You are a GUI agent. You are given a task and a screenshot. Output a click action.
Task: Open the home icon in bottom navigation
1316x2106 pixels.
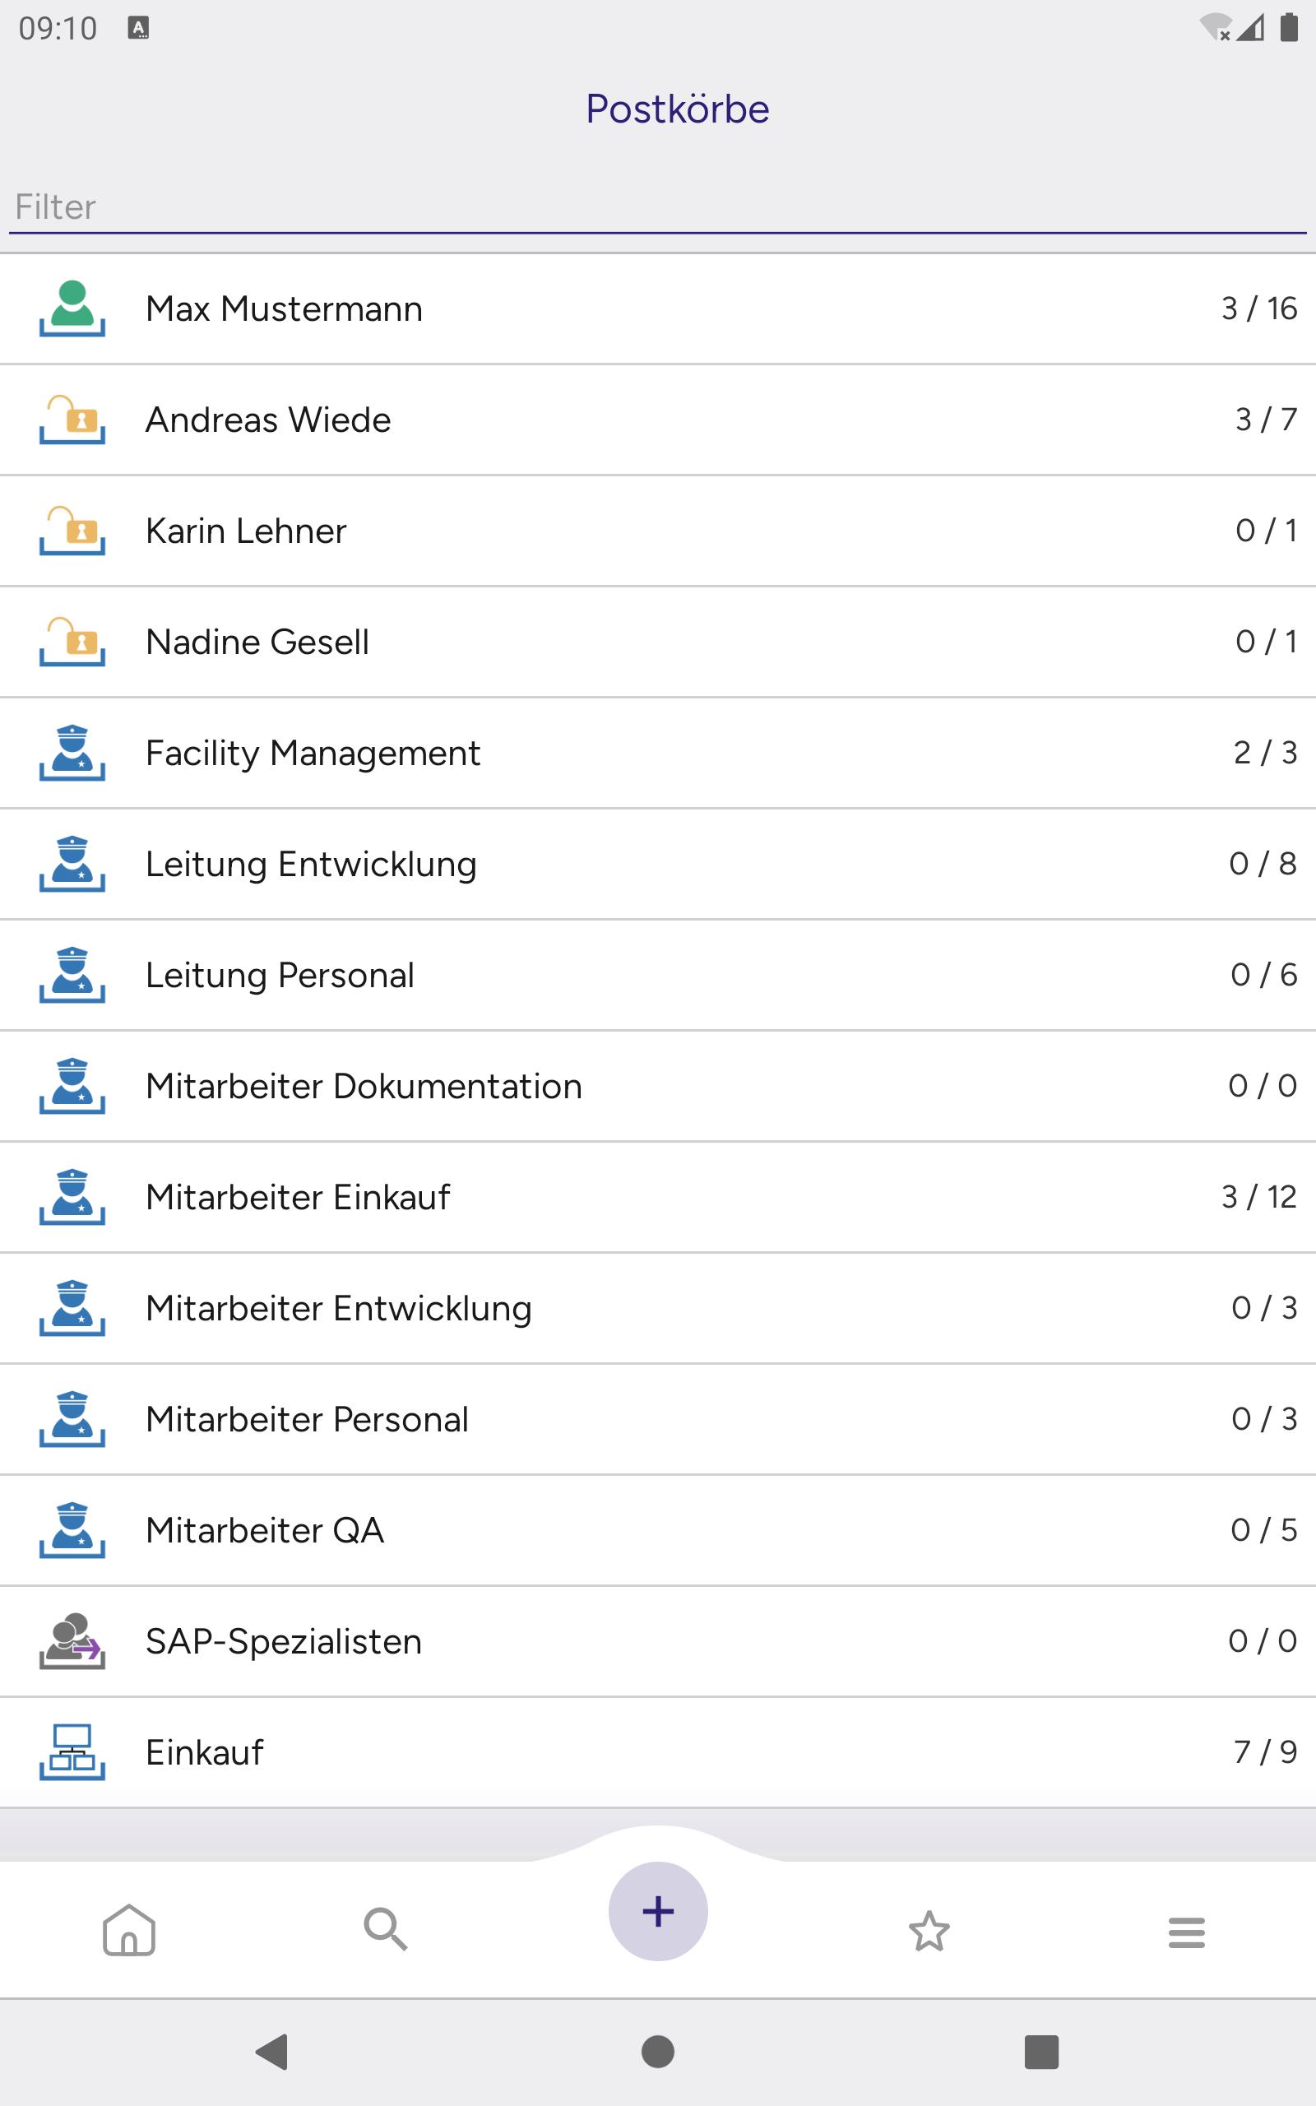[x=129, y=1930]
